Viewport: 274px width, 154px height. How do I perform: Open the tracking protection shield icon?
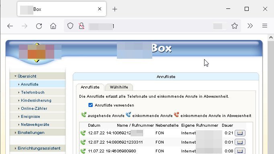coord(70,26)
